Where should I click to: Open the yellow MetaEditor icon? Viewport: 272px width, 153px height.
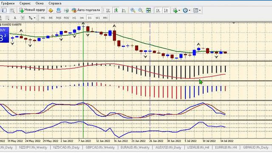51,10
